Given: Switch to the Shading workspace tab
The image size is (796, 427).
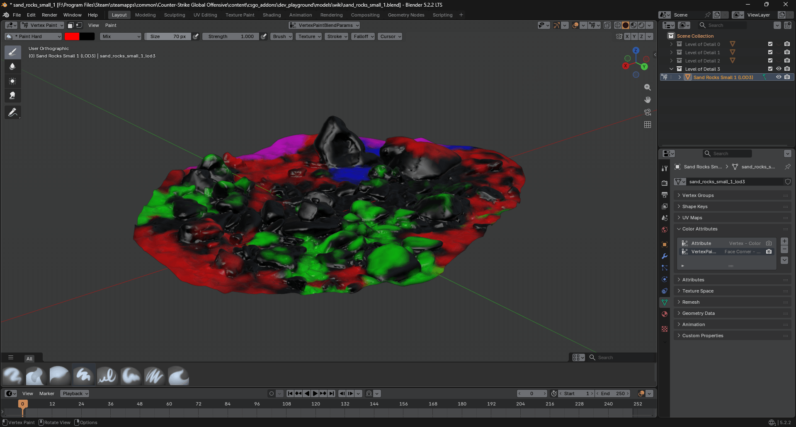Looking at the screenshot, I should click(x=272, y=15).
